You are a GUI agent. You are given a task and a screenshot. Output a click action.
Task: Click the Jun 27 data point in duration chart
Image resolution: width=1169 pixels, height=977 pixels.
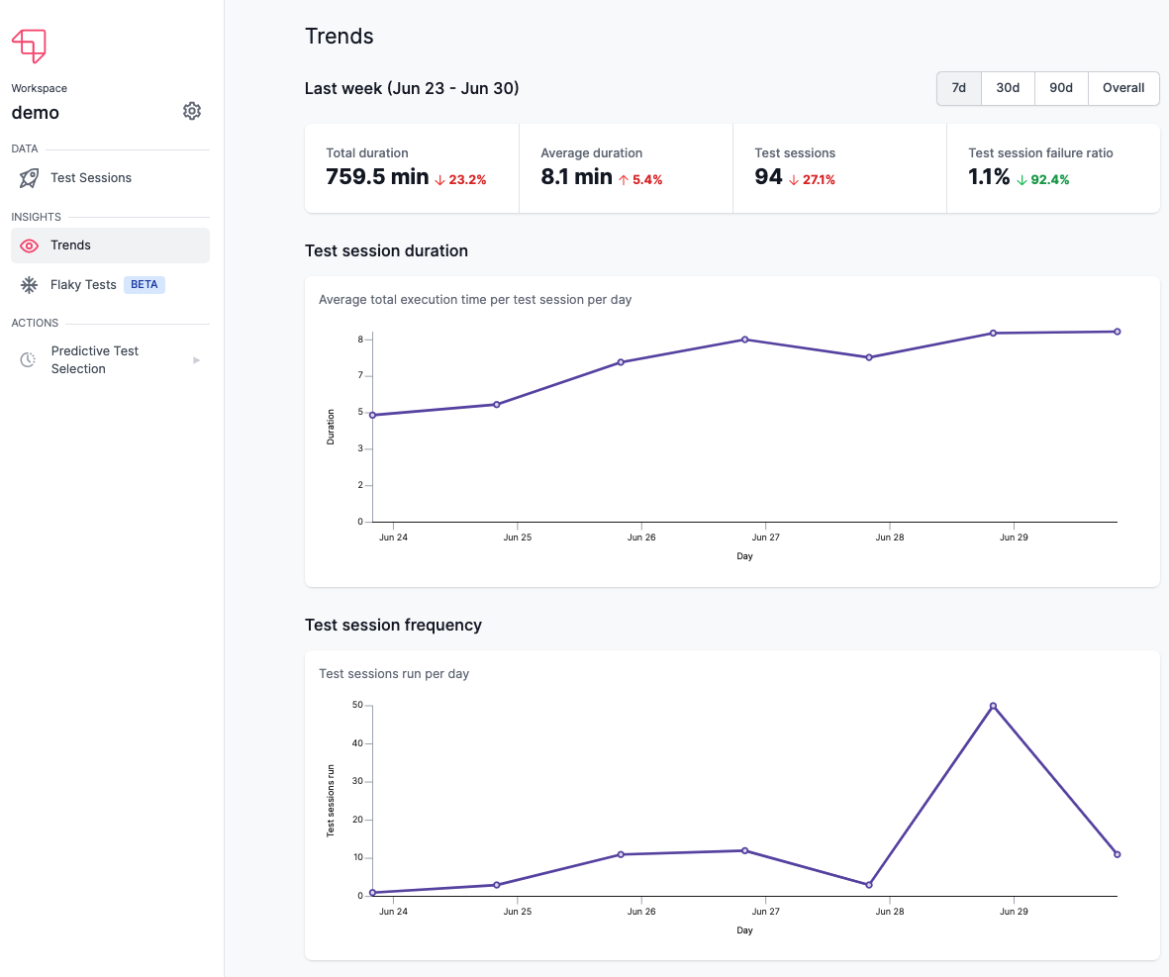pyautogui.click(x=744, y=340)
